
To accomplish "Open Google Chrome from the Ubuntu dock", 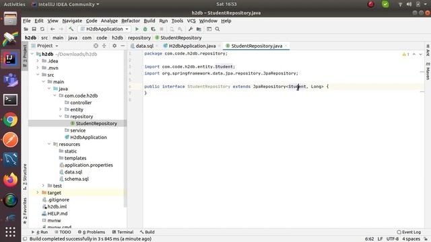I will click(x=11, y=120).
